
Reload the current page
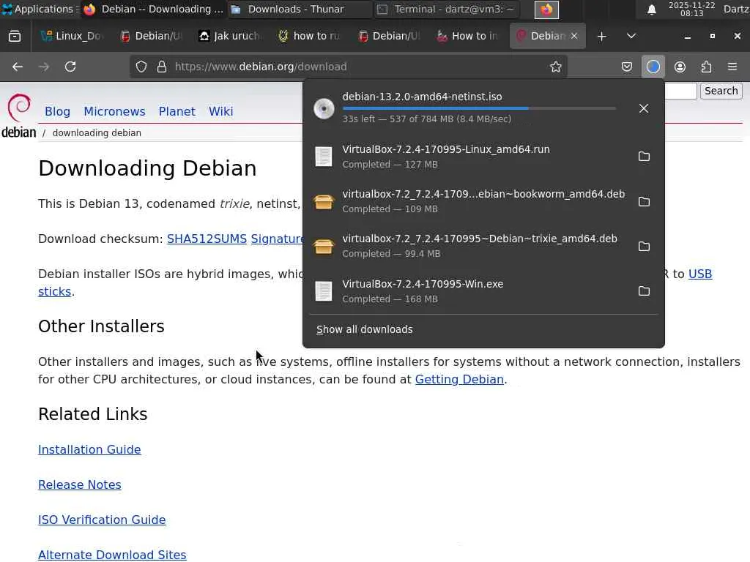tap(70, 67)
